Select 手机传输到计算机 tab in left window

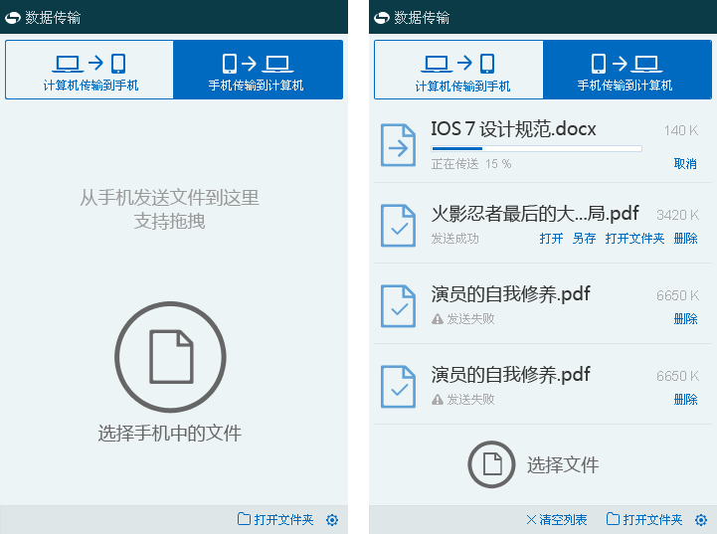[258, 70]
